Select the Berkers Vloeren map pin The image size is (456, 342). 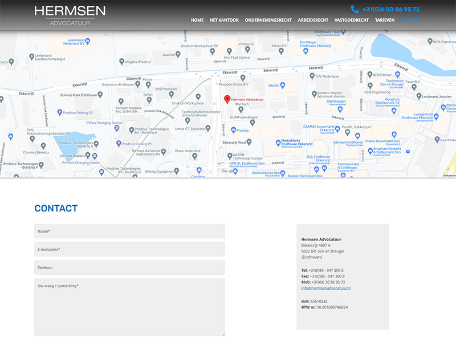pyautogui.click(x=314, y=94)
